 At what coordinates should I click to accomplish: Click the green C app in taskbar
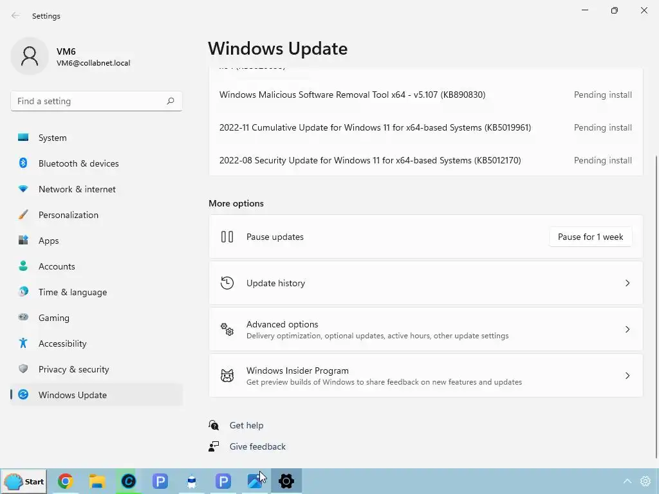coord(128,481)
